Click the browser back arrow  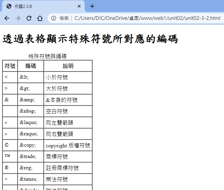click(x=7, y=18)
